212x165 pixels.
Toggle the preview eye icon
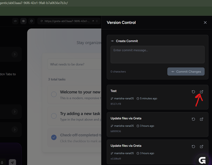tap(23, 21)
